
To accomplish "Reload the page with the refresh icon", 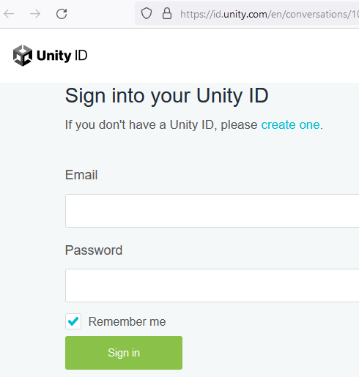I will click(62, 14).
